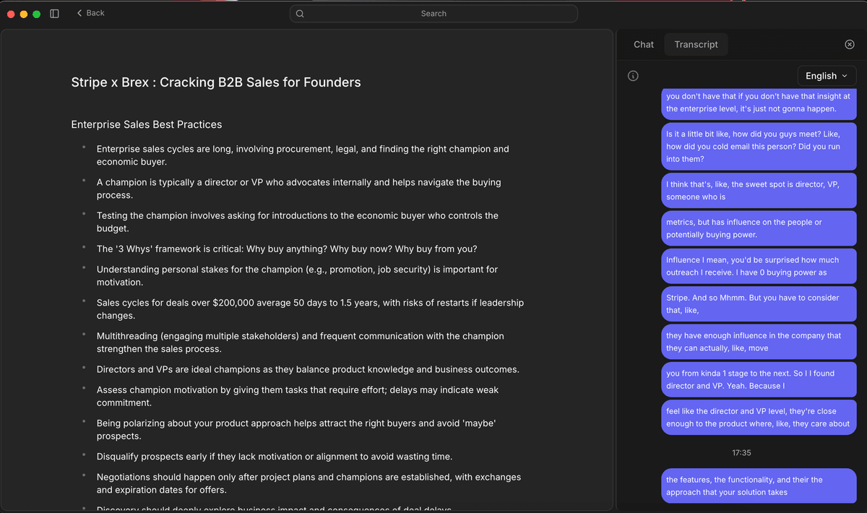867x513 pixels.
Task: Click transcript bubble 'metrics, but has influence'
Action: click(x=759, y=228)
